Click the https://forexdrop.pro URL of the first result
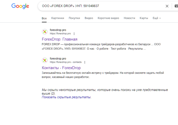The height and width of the screenshot is (125, 178). click(x=60, y=34)
